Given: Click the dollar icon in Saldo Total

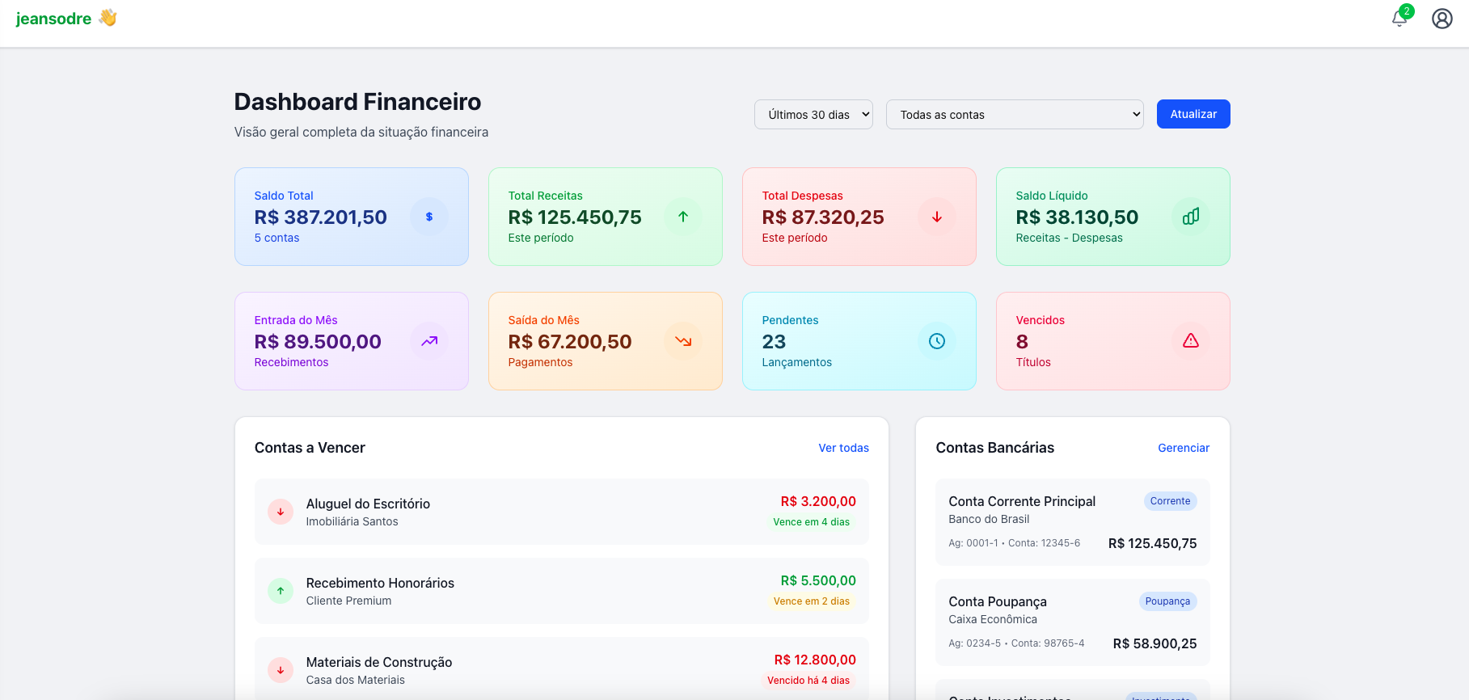Looking at the screenshot, I should click(x=428, y=217).
